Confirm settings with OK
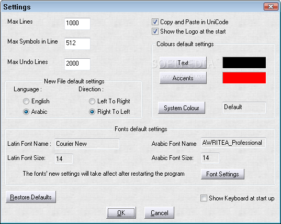The width and height of the screenshot is (281, 224). [121, 212]
